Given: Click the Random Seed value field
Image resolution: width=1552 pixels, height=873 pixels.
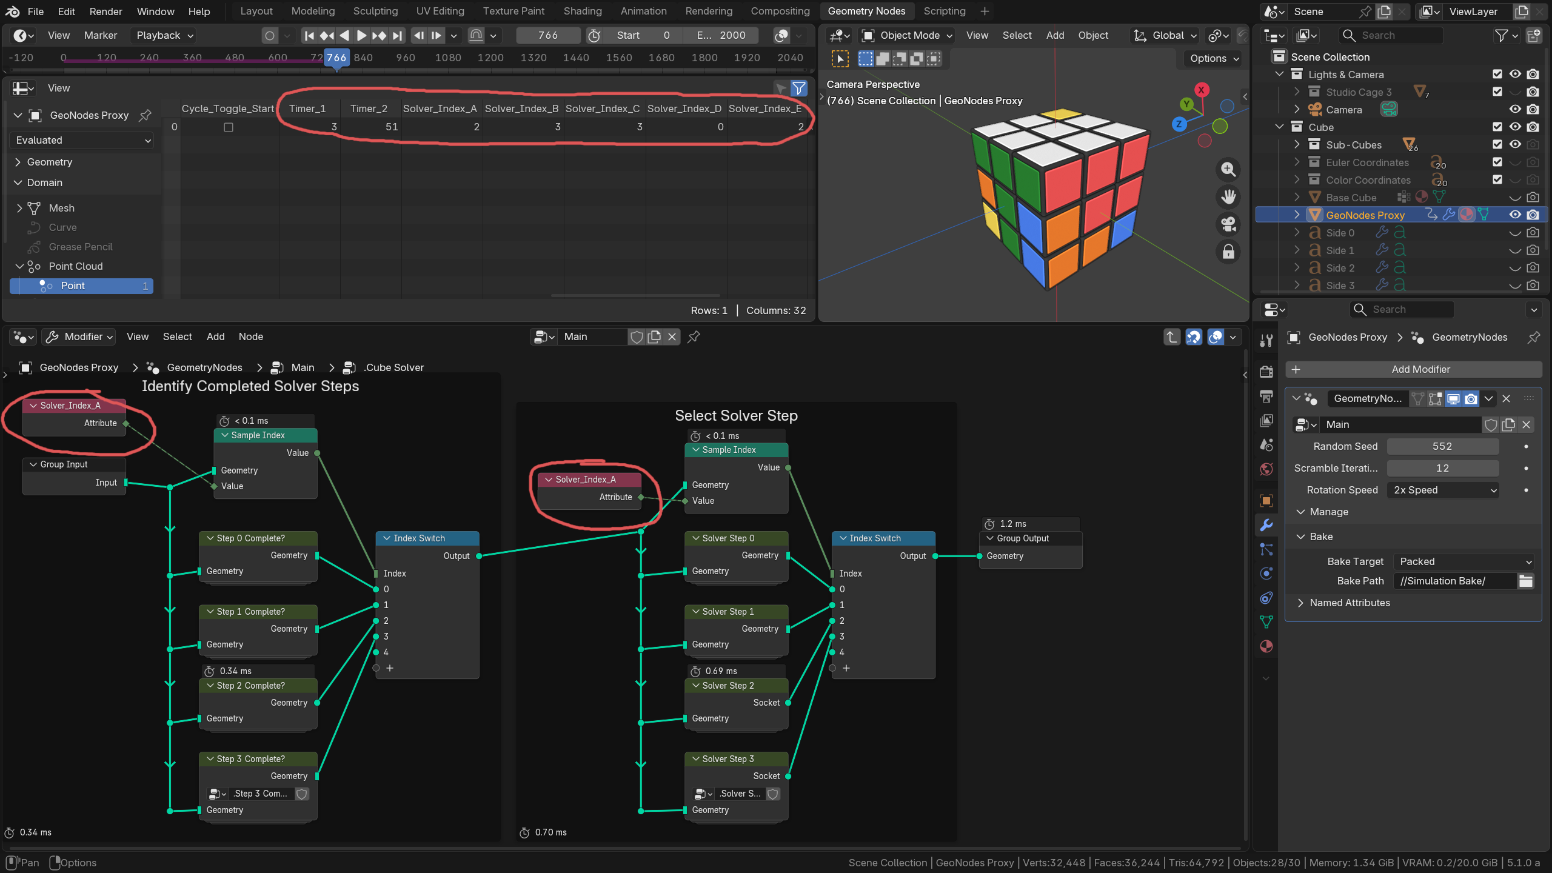Looking at the screenshot, I should tap(1442, 446).
